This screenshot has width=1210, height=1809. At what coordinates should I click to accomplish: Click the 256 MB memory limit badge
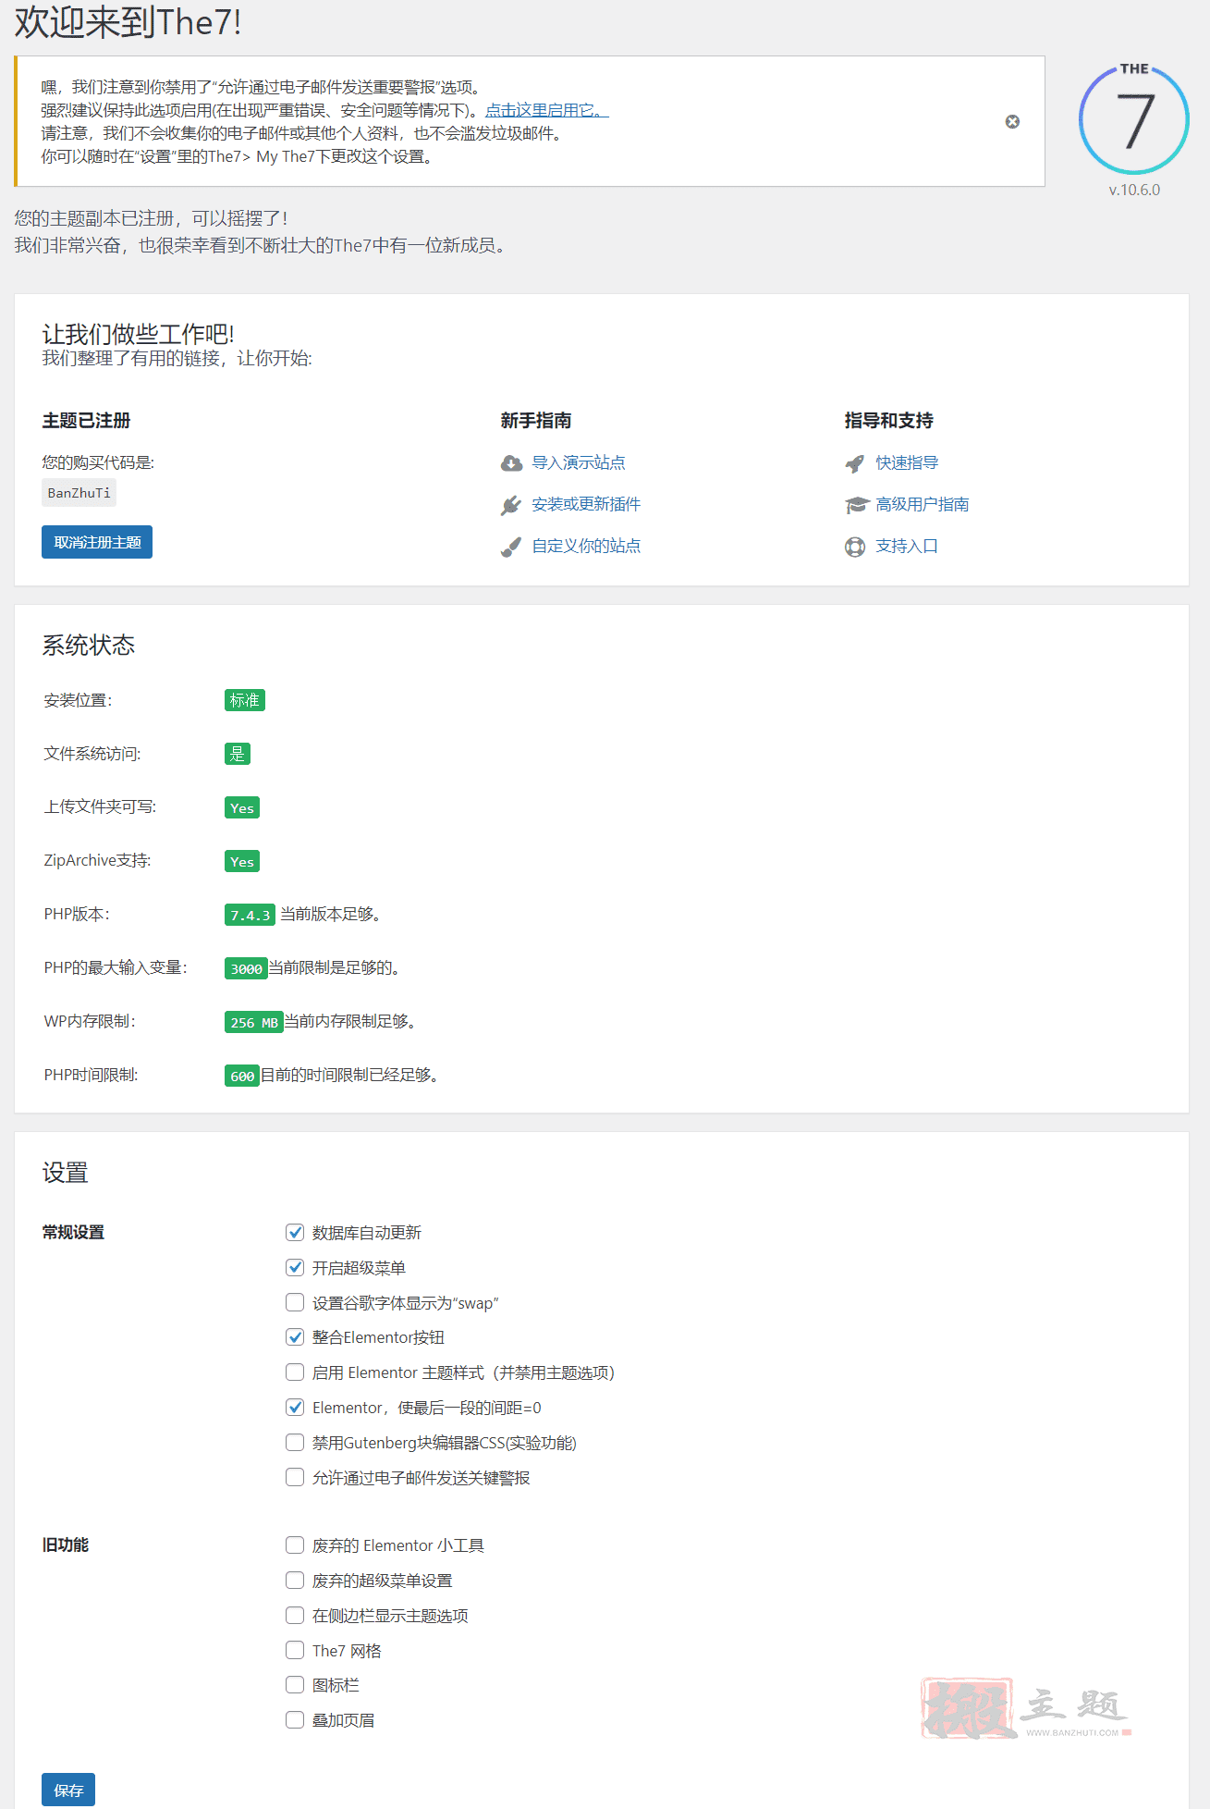[254, 1022]
